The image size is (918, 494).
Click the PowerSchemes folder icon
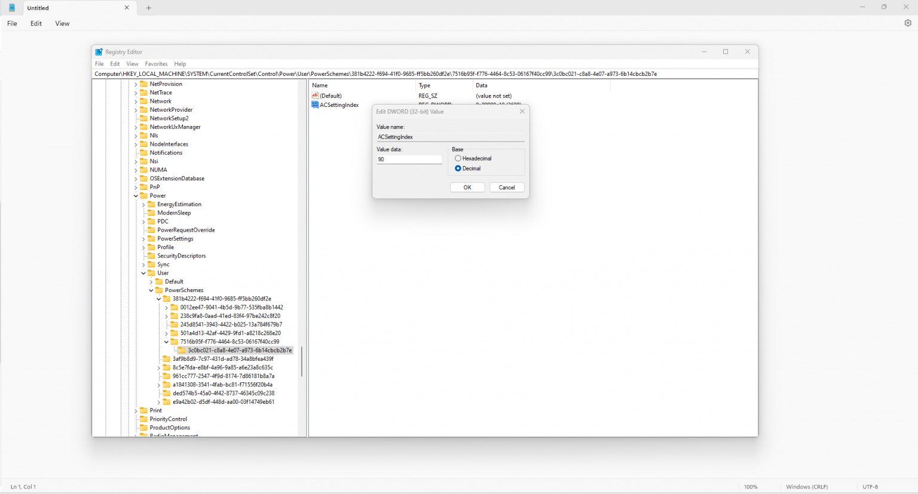tap(159, 290)
